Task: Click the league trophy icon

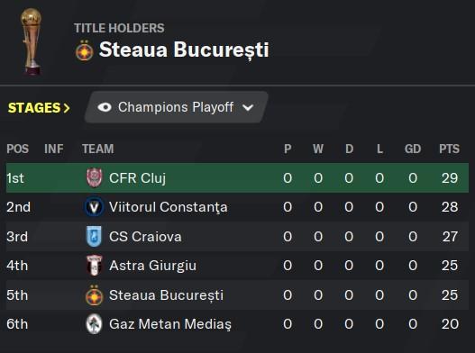Action: [31, 41]
